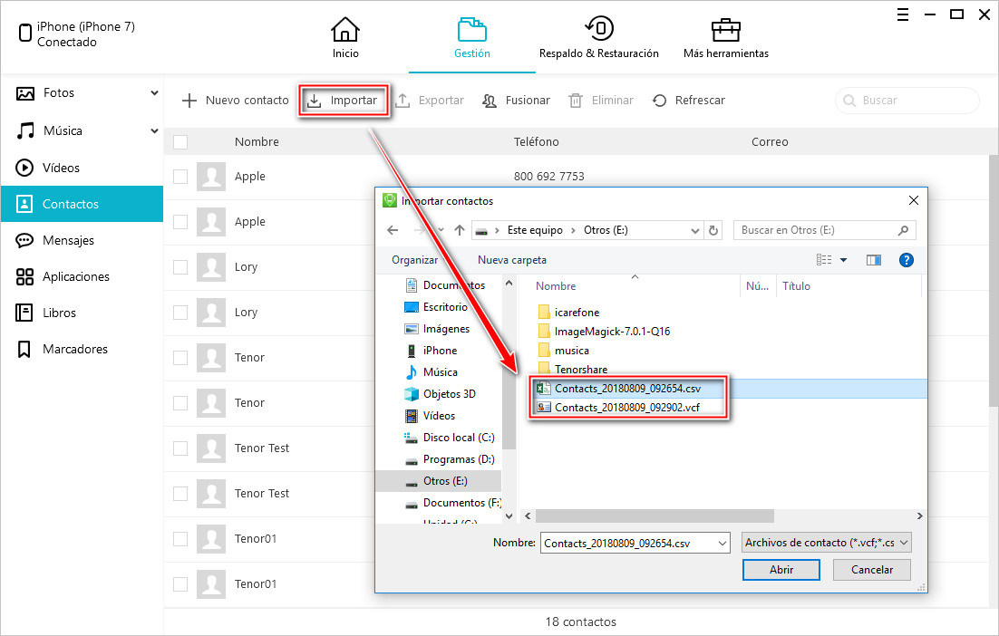Select Contacts_20180809_092902.vcf file
The width and height of the screenshot is (999, 636).
tap(627, 408)
